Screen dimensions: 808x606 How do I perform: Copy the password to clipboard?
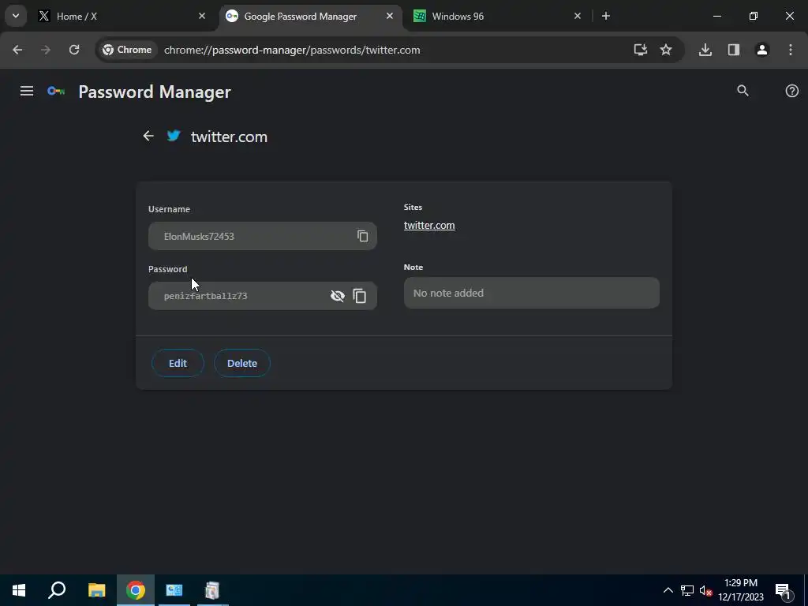click(360, 296)
